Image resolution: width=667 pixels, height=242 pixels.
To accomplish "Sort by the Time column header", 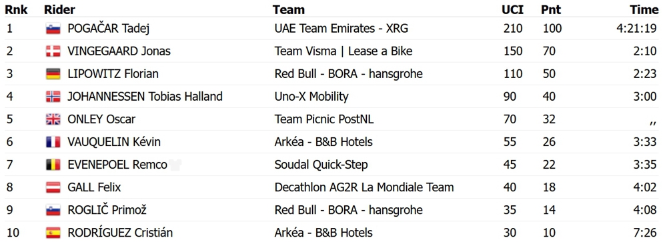I will (644, 9).
